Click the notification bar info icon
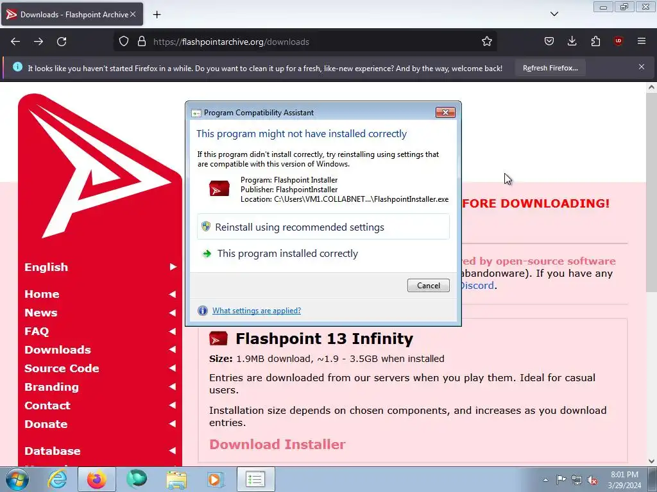Image resolution: width=657 pixels, height=492 pixels. (17, 67)
